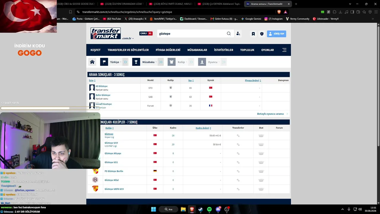Viewport: 380px width, 214px height.
Task: Click the search magnifier icon
Action: (229, 34)
